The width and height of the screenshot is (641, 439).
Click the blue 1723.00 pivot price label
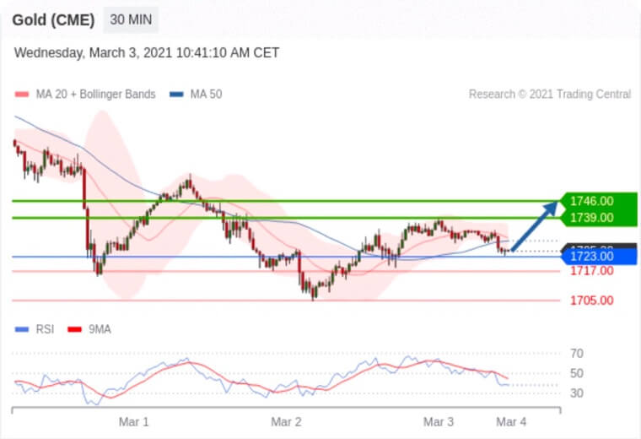(591, 256)
